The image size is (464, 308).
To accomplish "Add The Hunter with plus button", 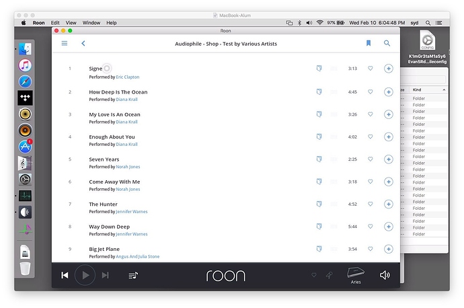I will click(389, 204).
